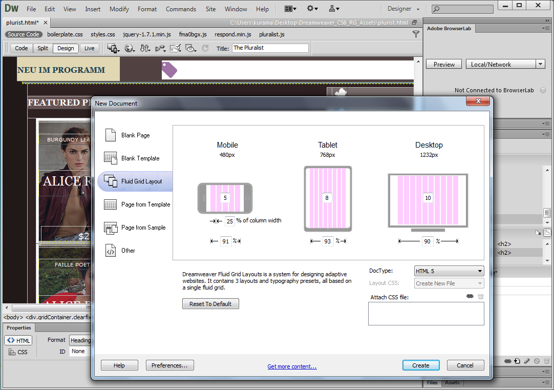This screenshot has width=554, height=390.
Task: Click the filter related files funnel icon
Action: coord(416,34)
